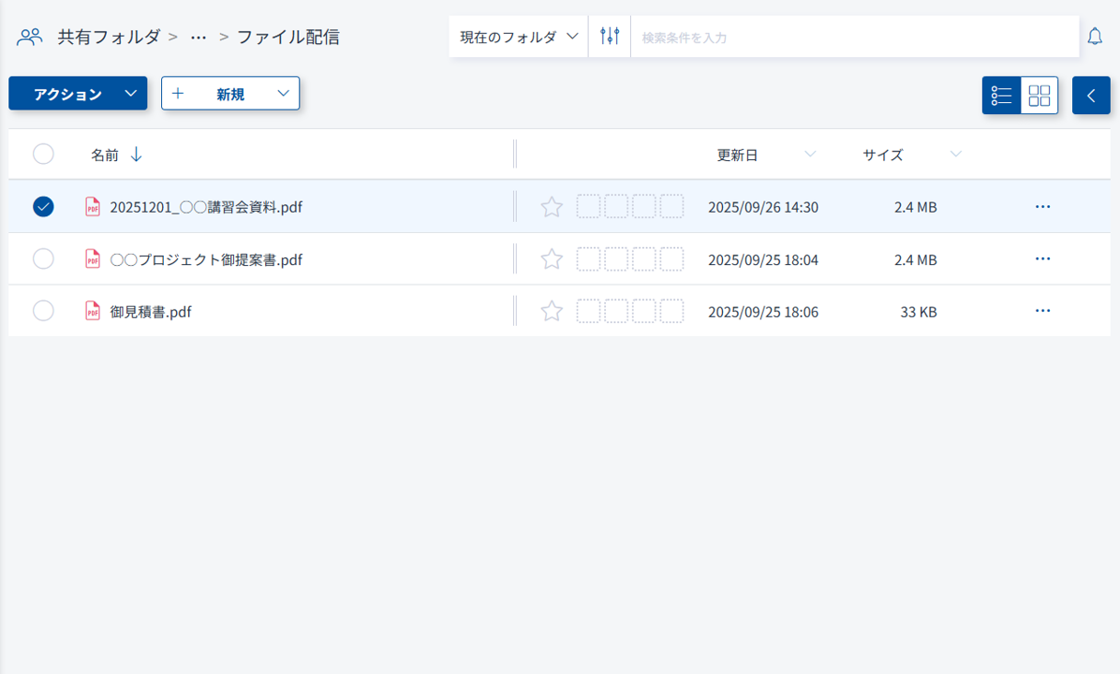Switch to grid thumbnail view
The width and height of the screenshot is (1120, 674).
(1039, 95)
